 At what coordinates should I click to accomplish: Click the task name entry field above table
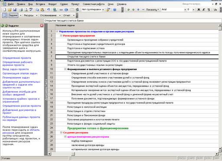[133, 21]
